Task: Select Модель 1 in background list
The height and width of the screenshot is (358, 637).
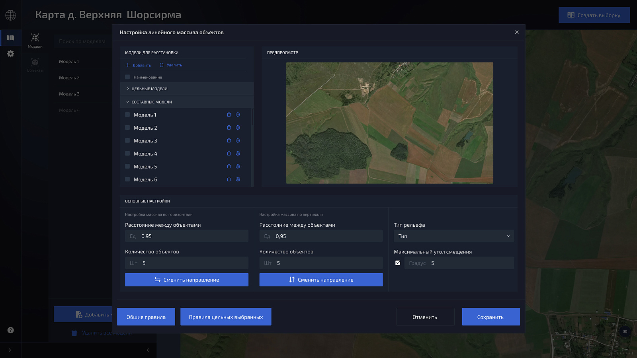Action: tap(69, 61)
